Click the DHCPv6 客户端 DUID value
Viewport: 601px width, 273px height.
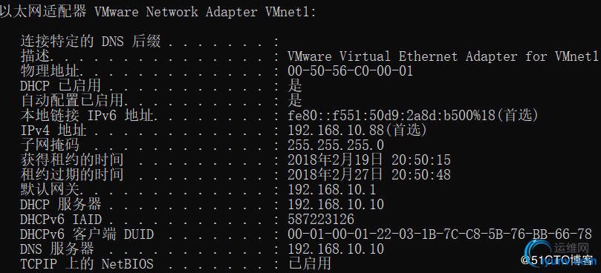click(439, 234)
